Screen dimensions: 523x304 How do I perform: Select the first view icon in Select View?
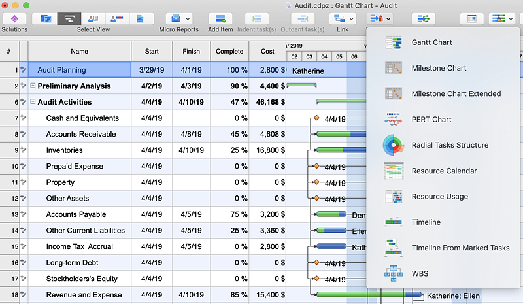(45, 19)
